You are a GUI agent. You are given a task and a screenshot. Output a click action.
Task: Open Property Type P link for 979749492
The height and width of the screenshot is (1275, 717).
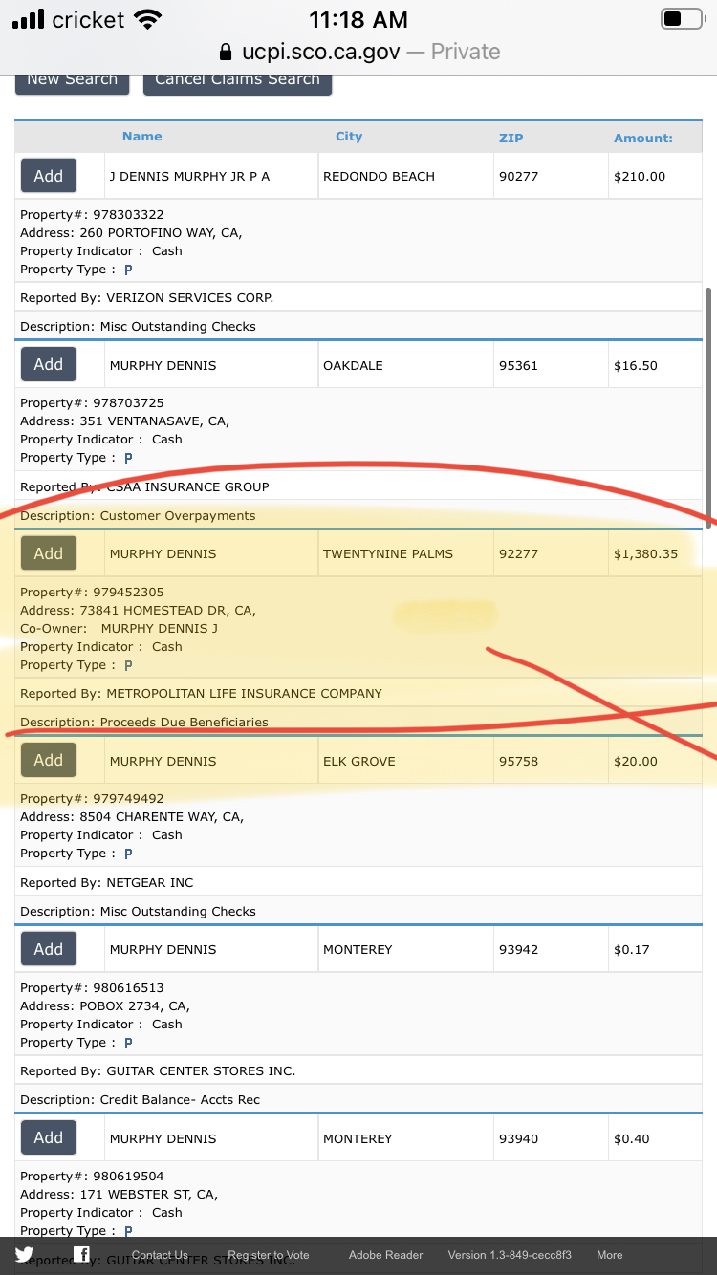point(128,854)
